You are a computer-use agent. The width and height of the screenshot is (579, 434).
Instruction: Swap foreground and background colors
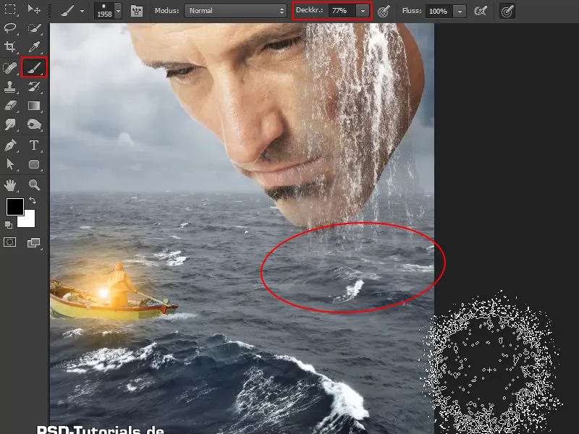(x=33, y=200)
